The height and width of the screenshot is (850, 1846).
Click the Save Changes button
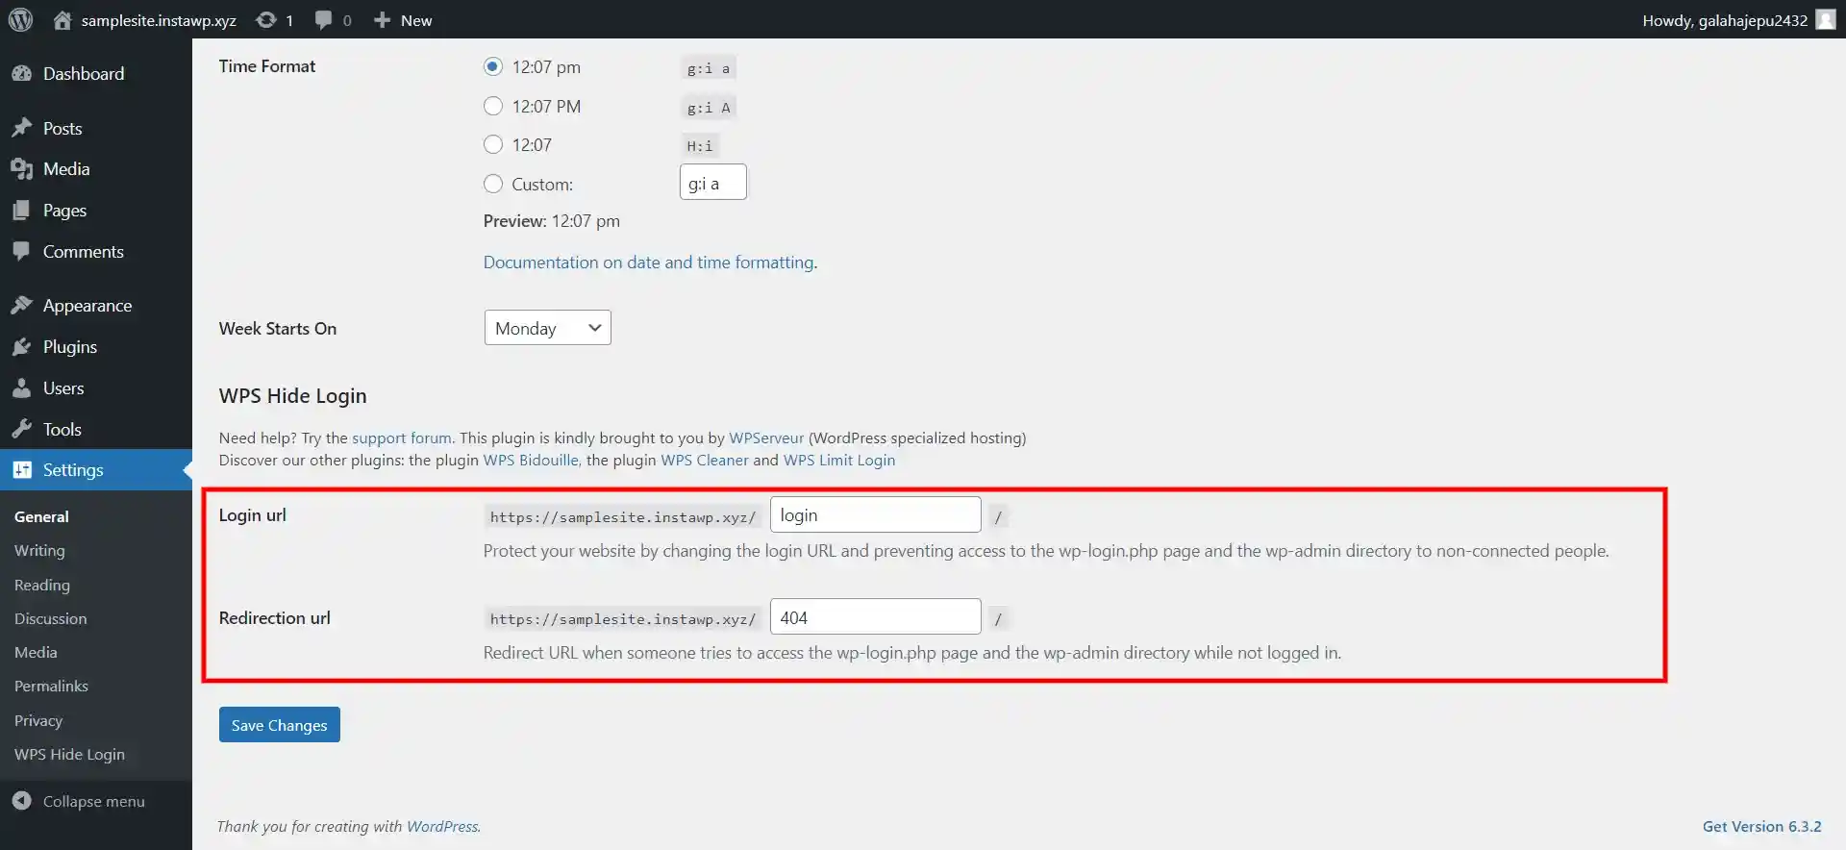click(280, 725)
